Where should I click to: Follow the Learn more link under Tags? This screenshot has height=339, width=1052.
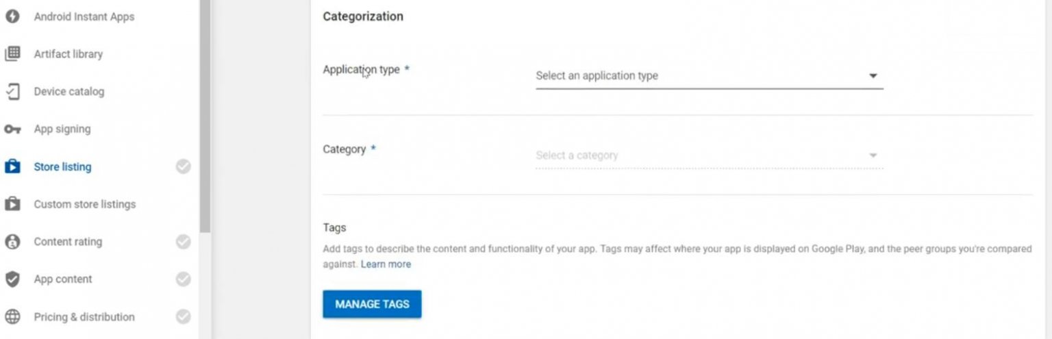[x=386, y=264]
